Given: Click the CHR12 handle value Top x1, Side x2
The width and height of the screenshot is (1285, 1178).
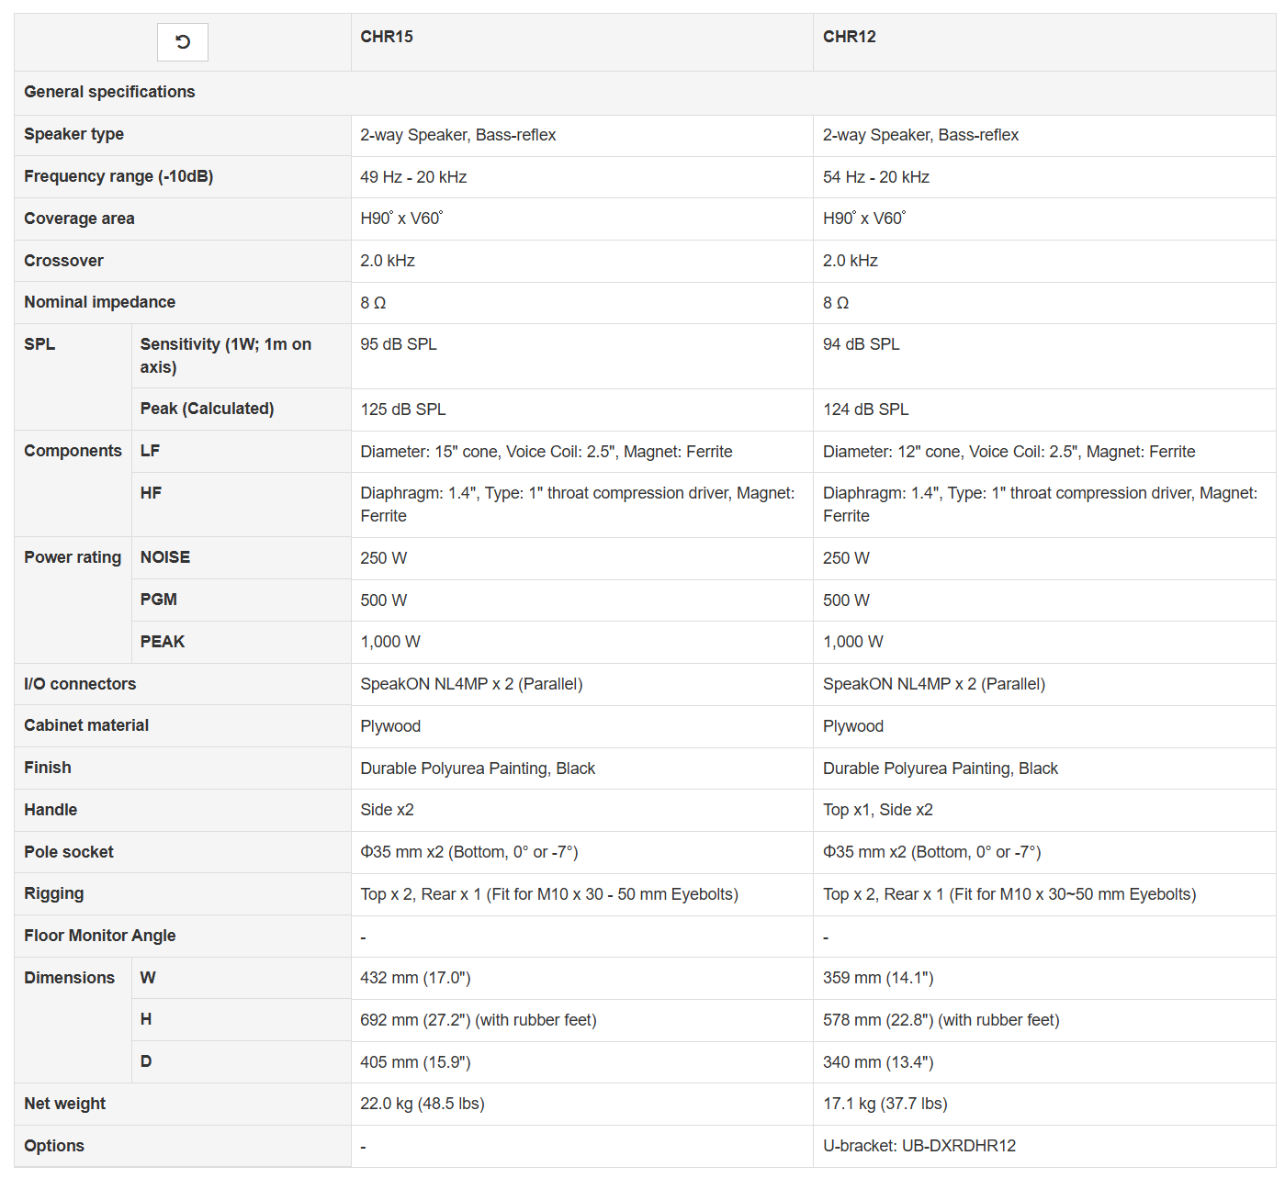Looking at the screenshot, I should [877, 810].
